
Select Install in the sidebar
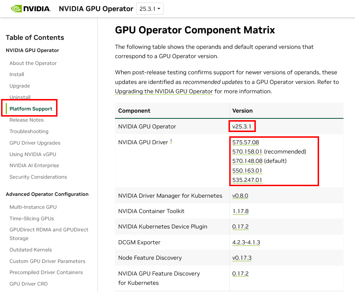17,74
